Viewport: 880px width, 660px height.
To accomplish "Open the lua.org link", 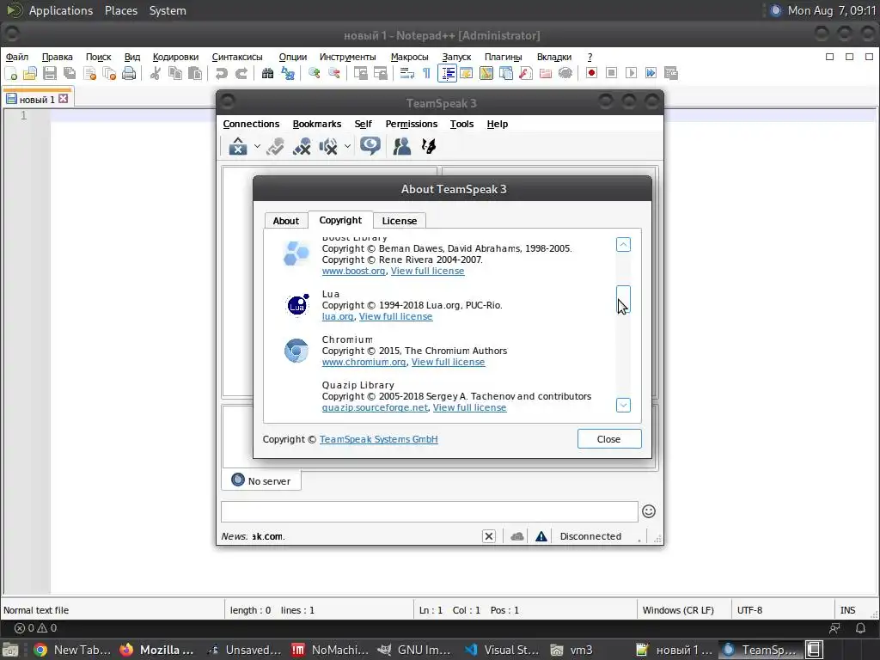I will pos(338,316).
